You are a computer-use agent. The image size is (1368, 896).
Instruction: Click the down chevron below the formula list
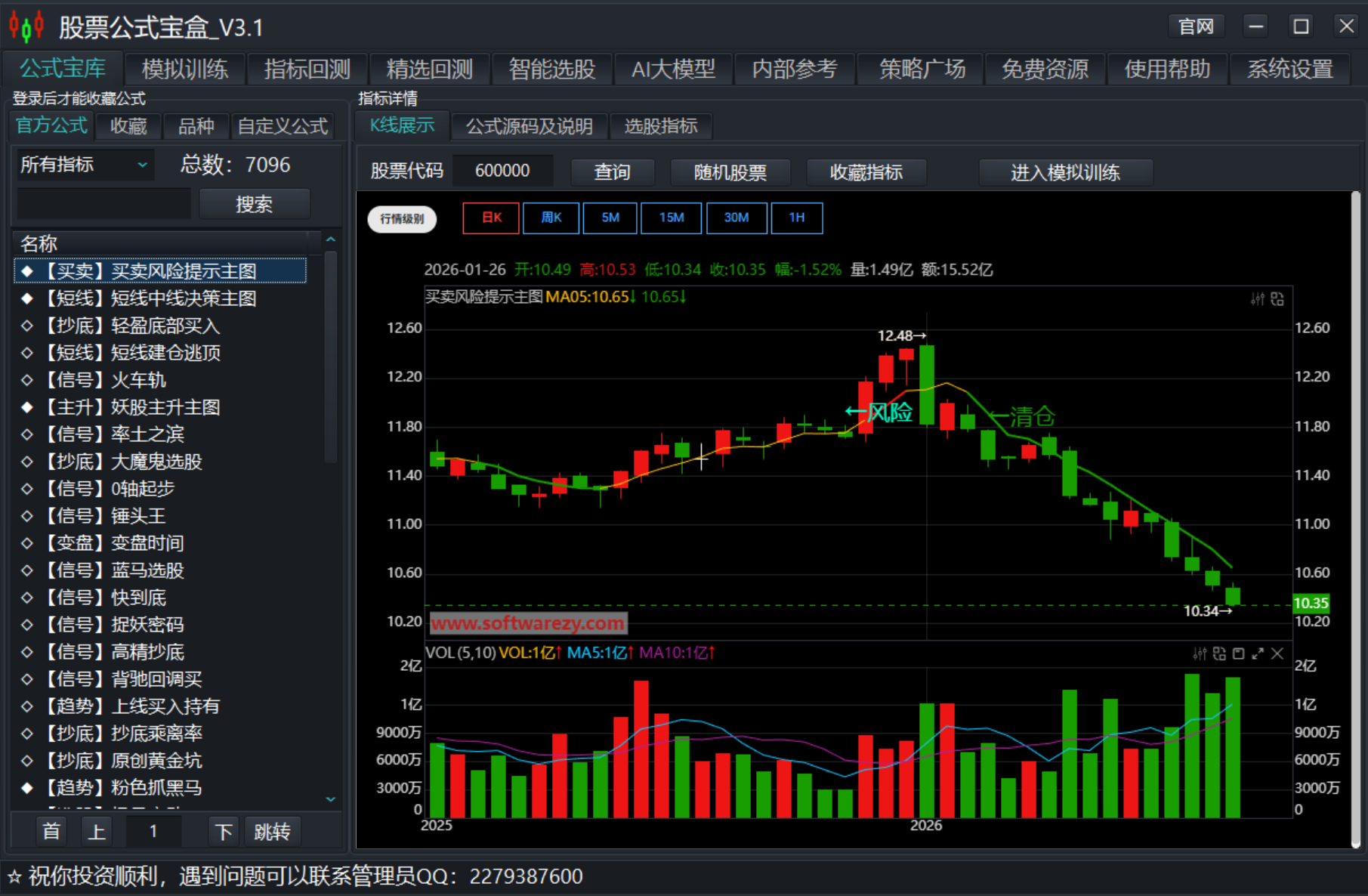[331, 799]
